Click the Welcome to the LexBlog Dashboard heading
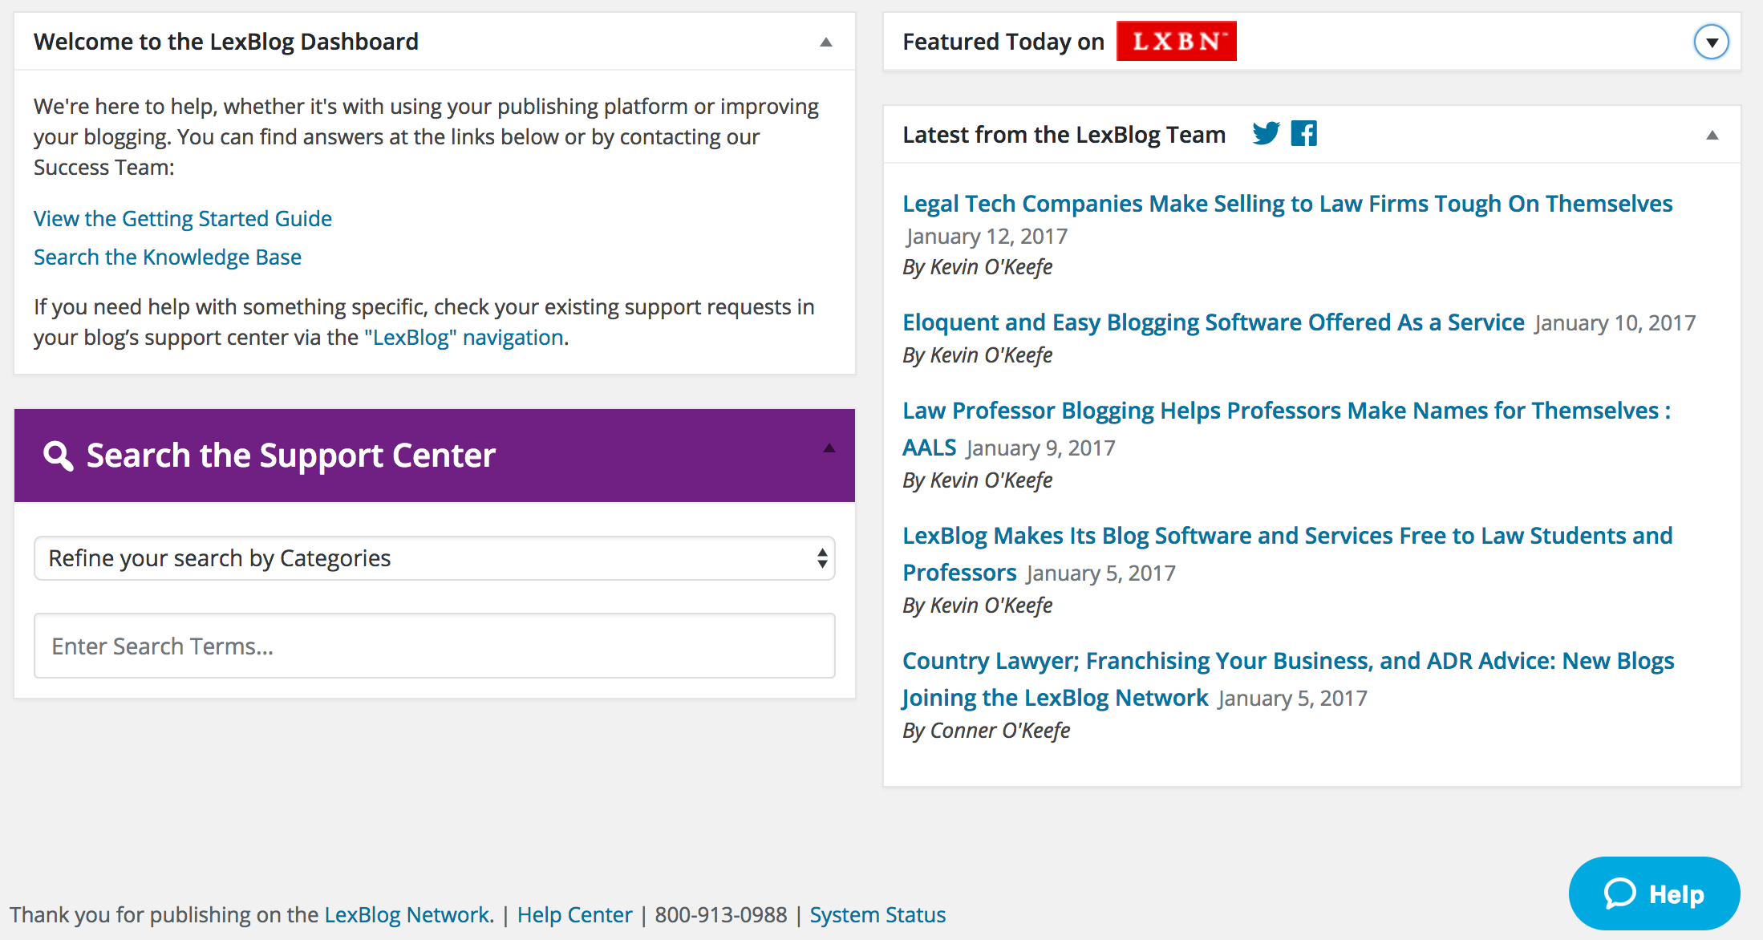Viewport: 1763px width, 940px height. (x=226, y=42)
